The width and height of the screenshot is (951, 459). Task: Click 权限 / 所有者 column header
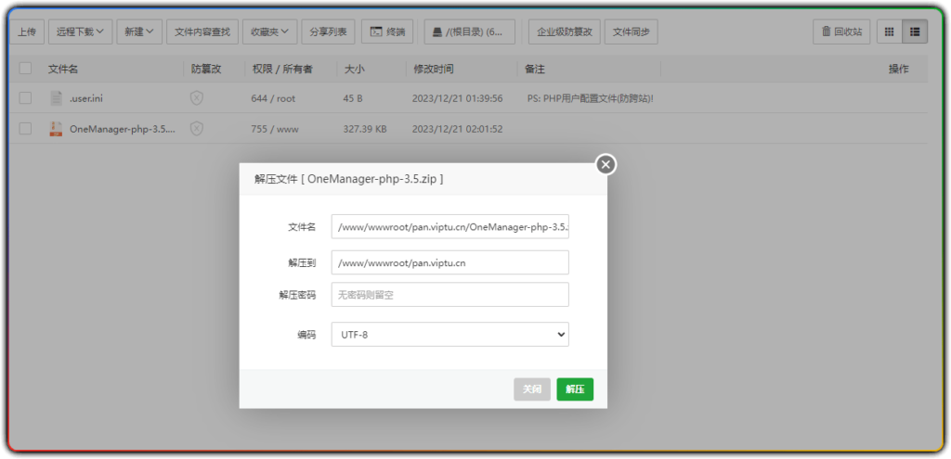pyautogui.click(x=282, y=69)
